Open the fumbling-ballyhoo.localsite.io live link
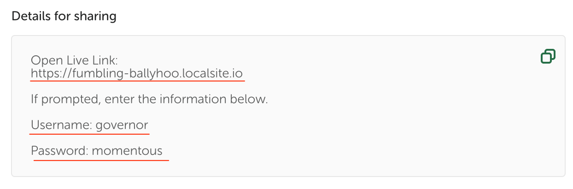 pyautogui.click(x=137, y=73)
